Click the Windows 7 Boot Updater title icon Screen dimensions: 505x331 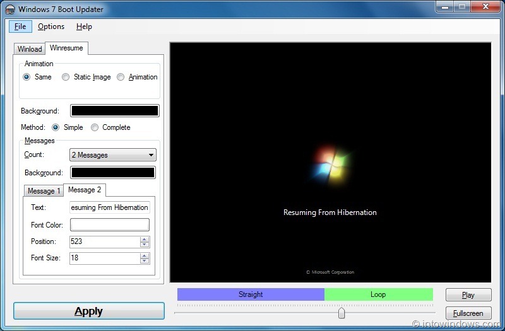pos(10,9)
